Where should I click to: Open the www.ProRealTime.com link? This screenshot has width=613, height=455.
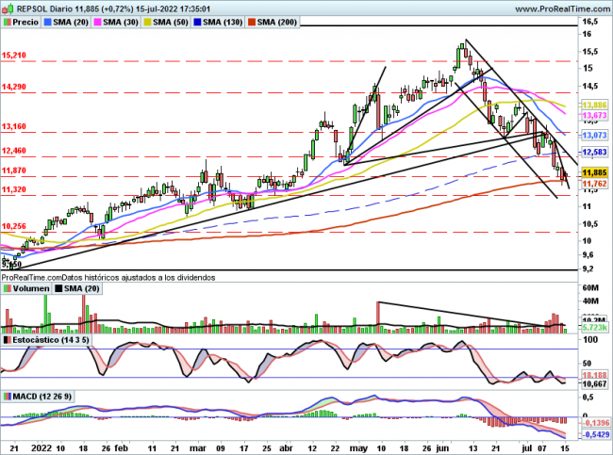point(555,7)
